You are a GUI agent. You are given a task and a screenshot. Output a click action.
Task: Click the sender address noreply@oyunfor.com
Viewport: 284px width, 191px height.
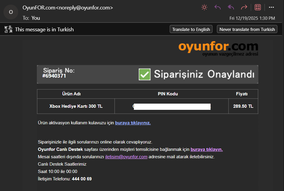(84, 8)
